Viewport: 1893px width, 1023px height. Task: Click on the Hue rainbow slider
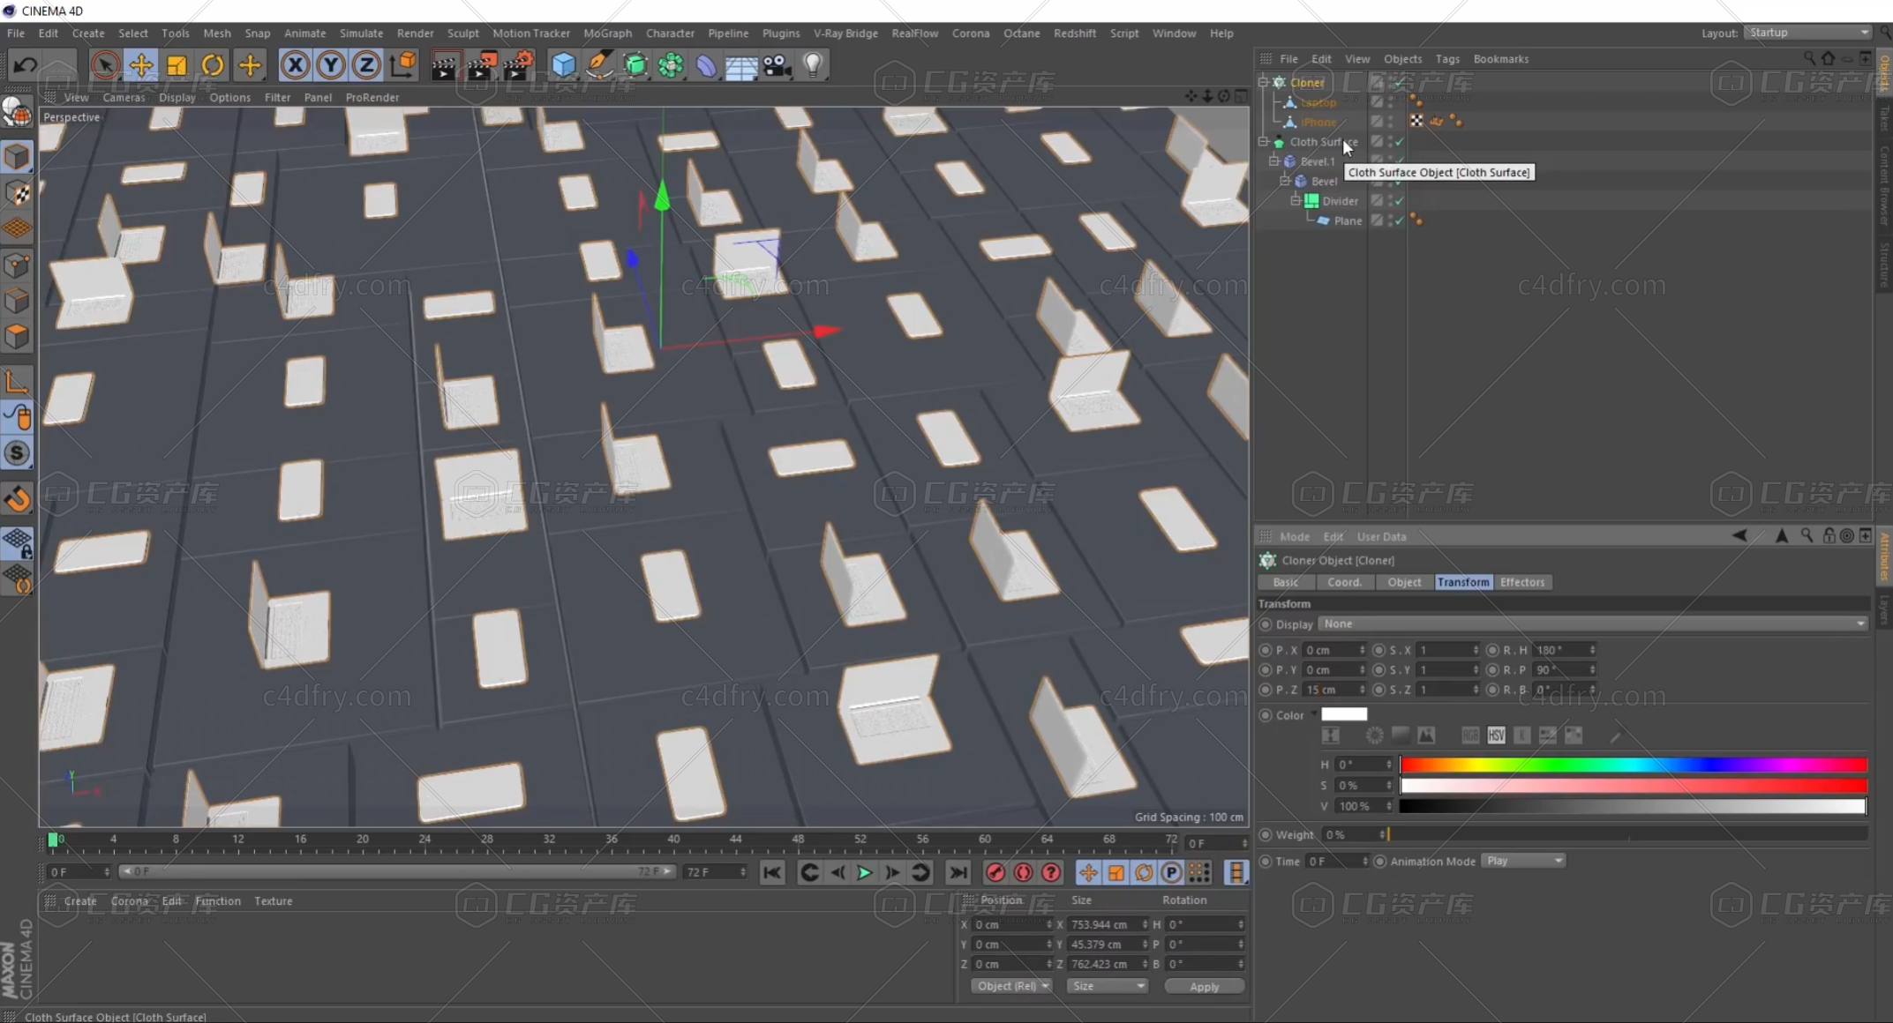(1634, 765)
